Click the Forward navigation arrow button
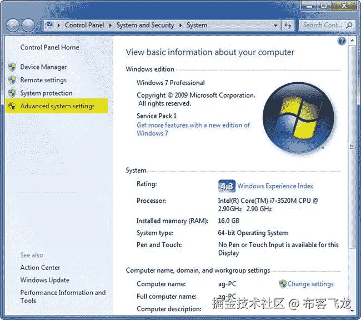The image size is (361, 320). (28, 25)
